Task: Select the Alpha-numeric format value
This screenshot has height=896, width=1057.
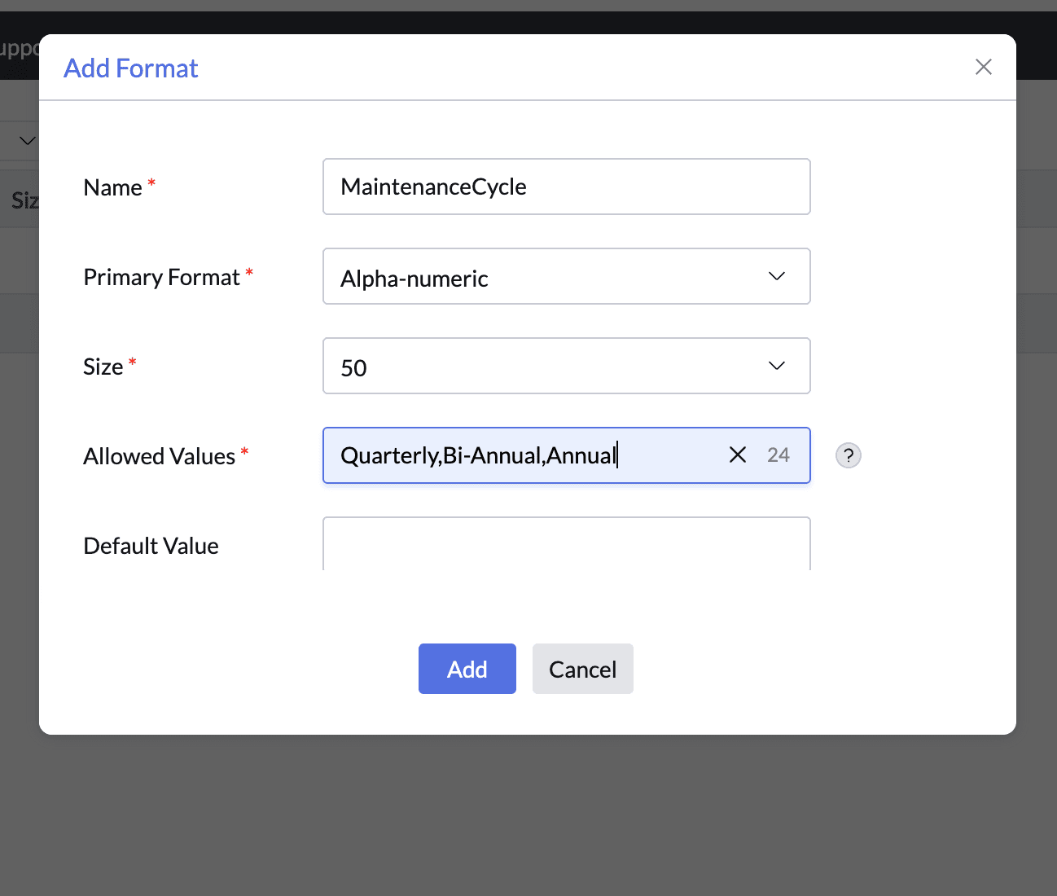Action: tap(414, 279)
